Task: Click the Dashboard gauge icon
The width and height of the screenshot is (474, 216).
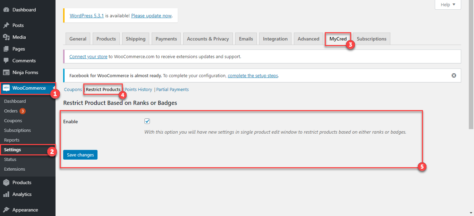Action: tap(6, 10)
